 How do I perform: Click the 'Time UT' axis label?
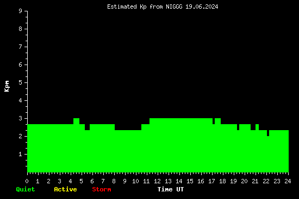click(171, 189)
